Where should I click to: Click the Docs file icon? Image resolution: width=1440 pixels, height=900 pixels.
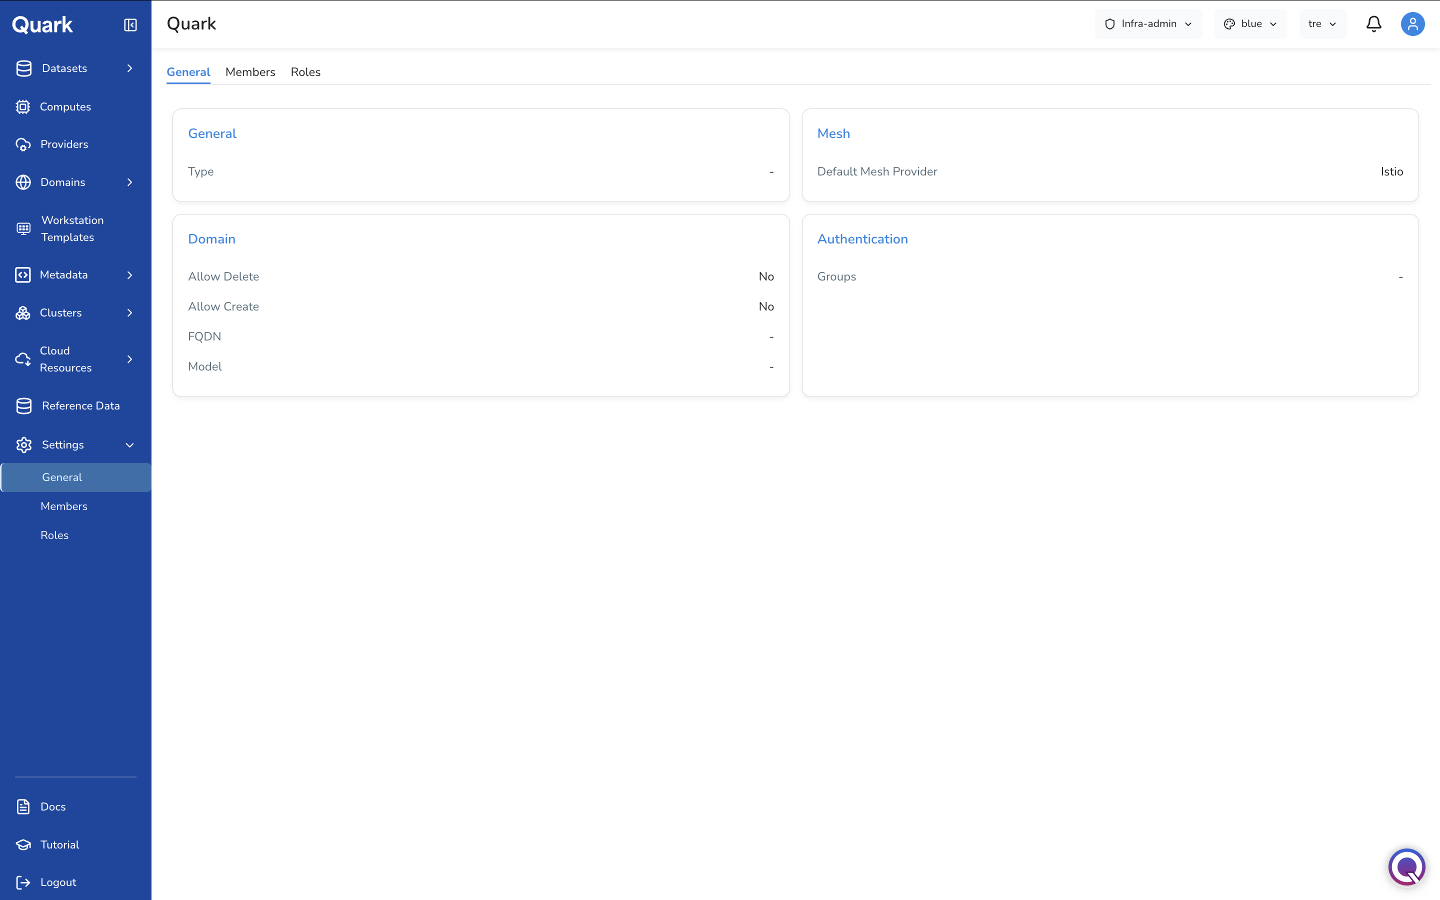click(x=23, y=806)
